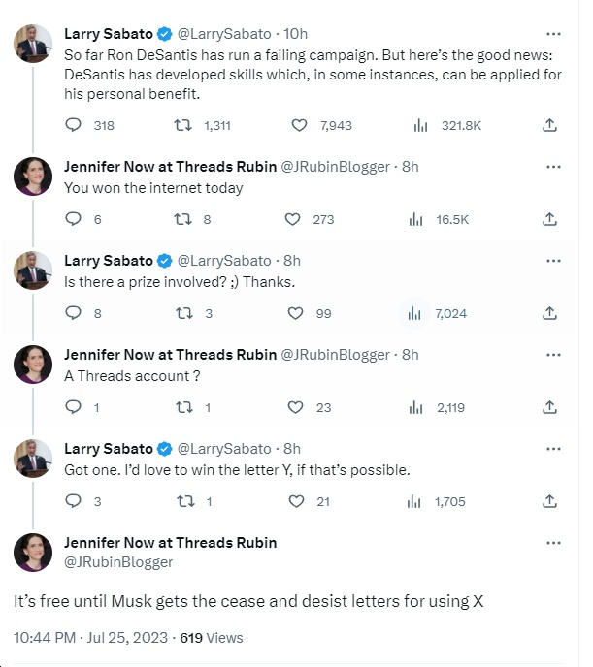Open more options on final Jennifer Rubin tweet
This screenshot has width=593, height=667.
[x=553, y=543]
